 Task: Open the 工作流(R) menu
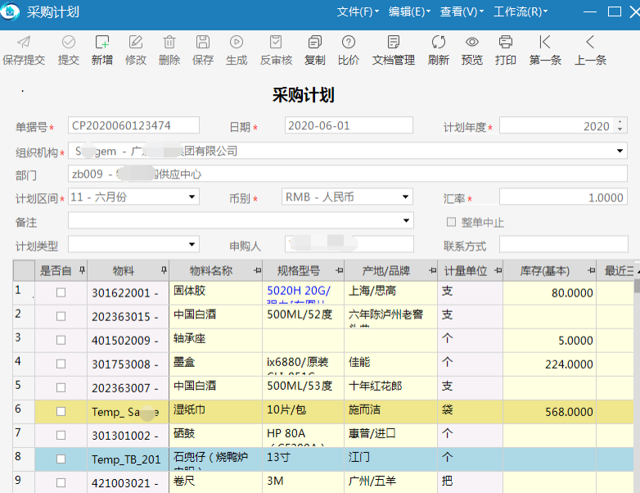tap(521, 11)
